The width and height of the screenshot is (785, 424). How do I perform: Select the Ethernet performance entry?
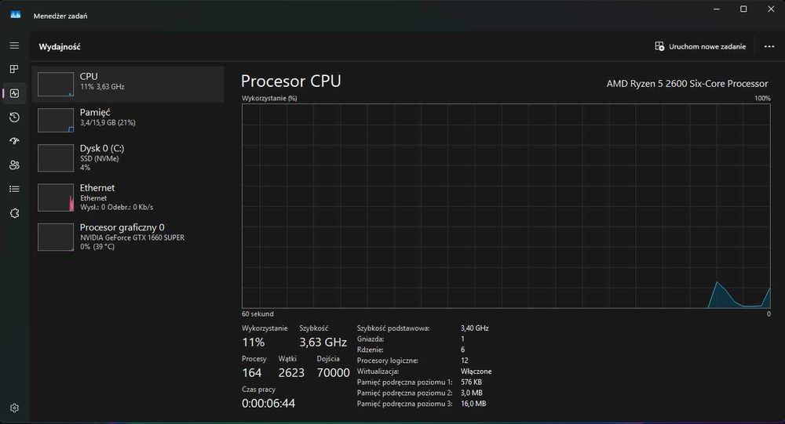[128, 197]
